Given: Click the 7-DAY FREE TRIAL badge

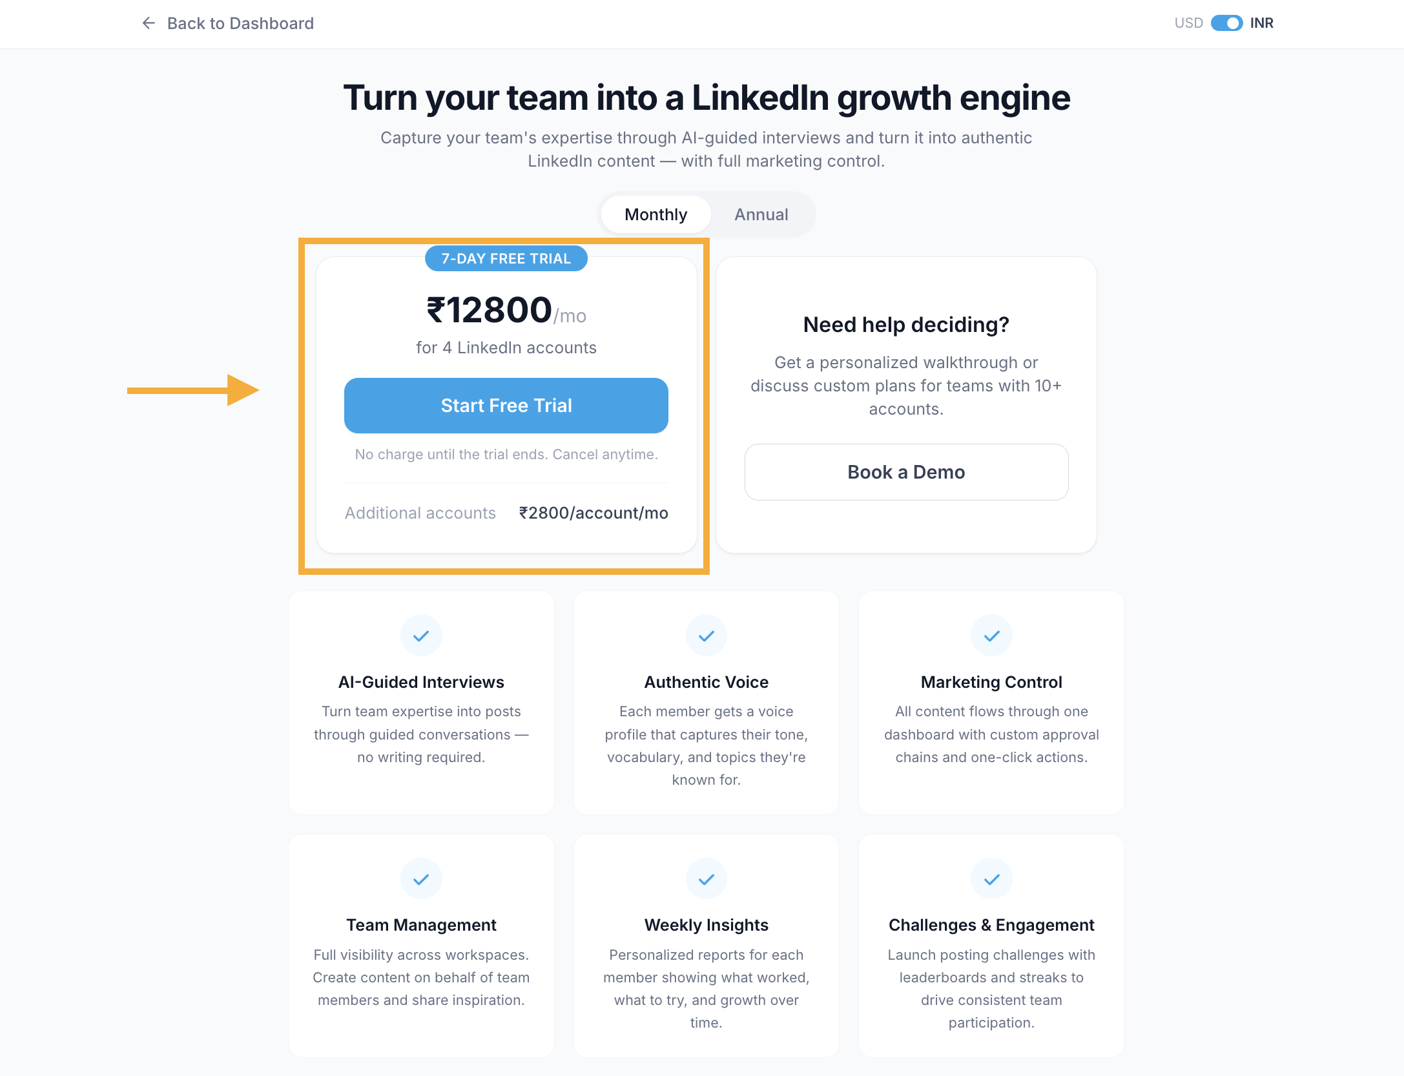Looking at the screenshot, I should click(506, 258).
